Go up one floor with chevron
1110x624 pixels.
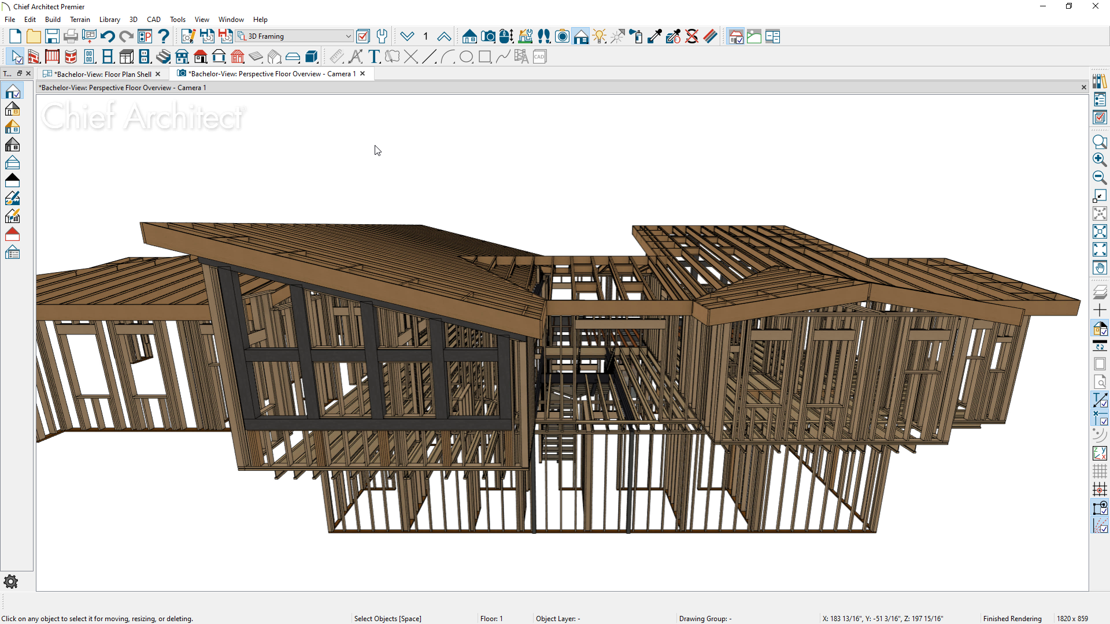(444, 36)
